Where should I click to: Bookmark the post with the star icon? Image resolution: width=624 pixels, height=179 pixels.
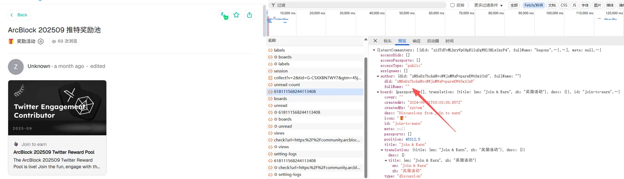click(236, 15)
